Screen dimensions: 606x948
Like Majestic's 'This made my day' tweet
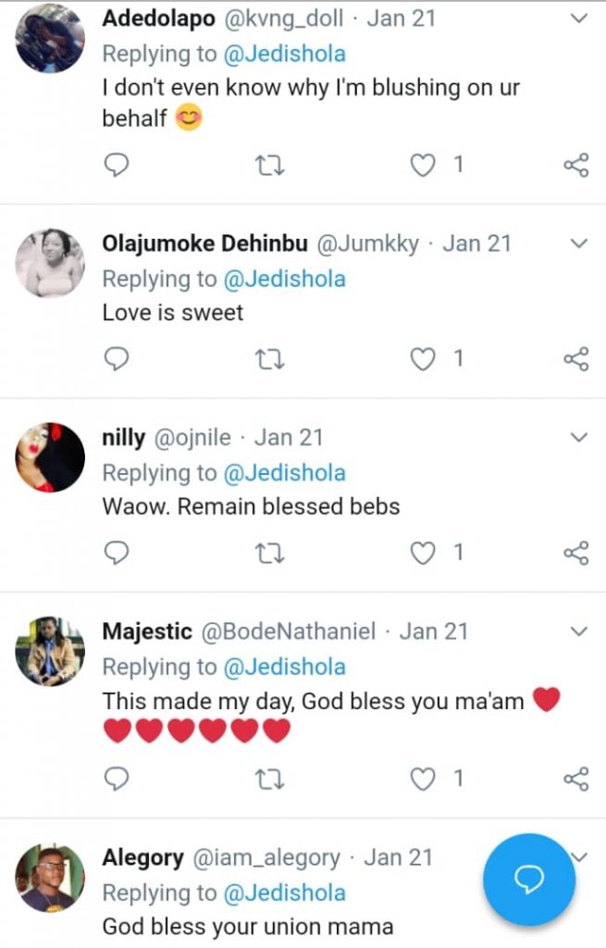pos(423,779)
